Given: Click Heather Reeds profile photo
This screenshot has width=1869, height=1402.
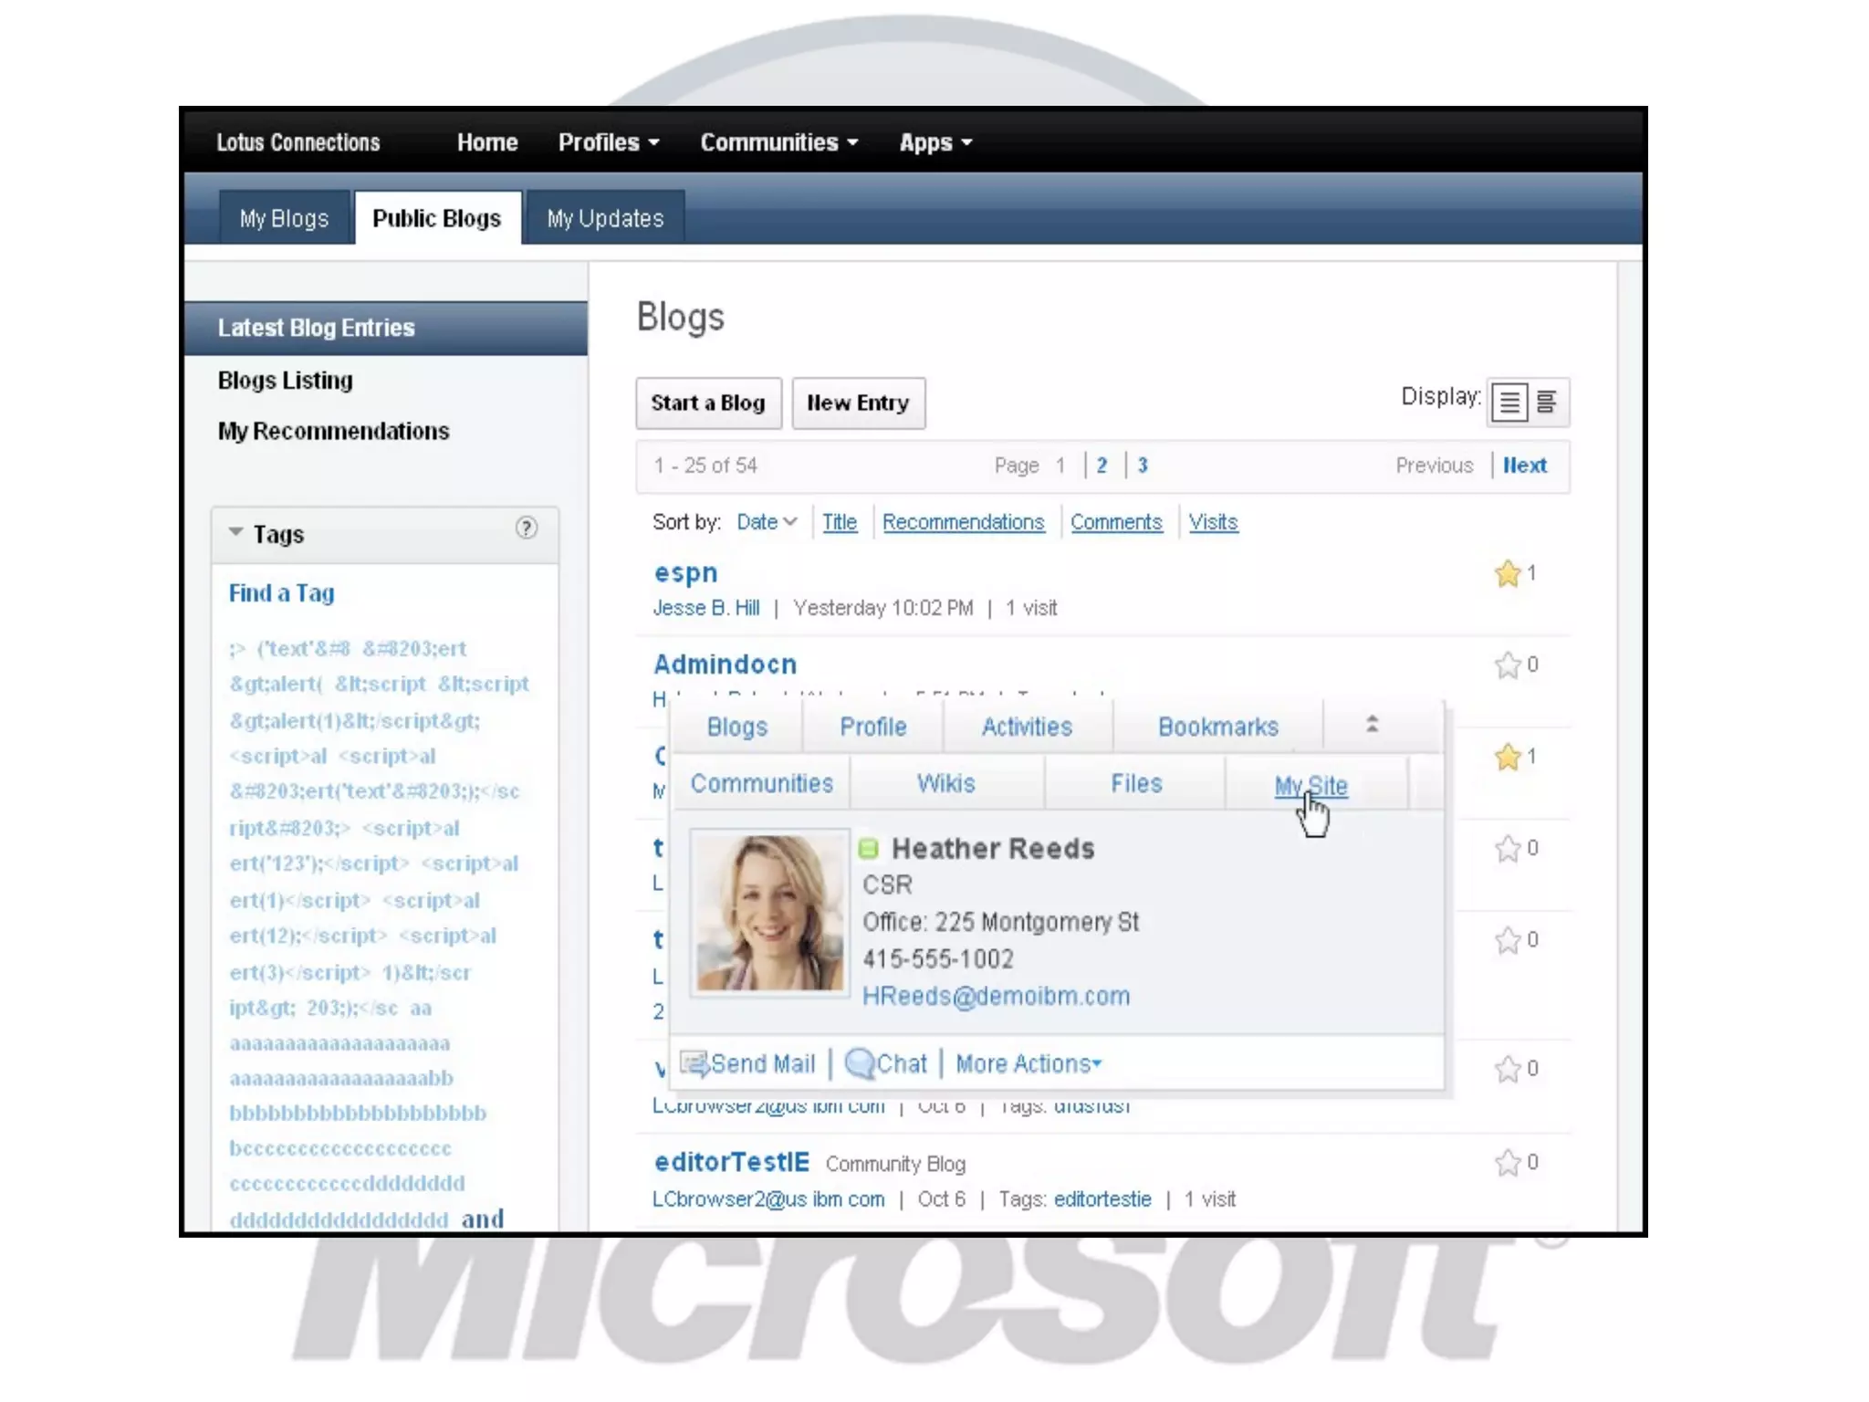Looking at the screenshot, I should (x=769, y=912).
